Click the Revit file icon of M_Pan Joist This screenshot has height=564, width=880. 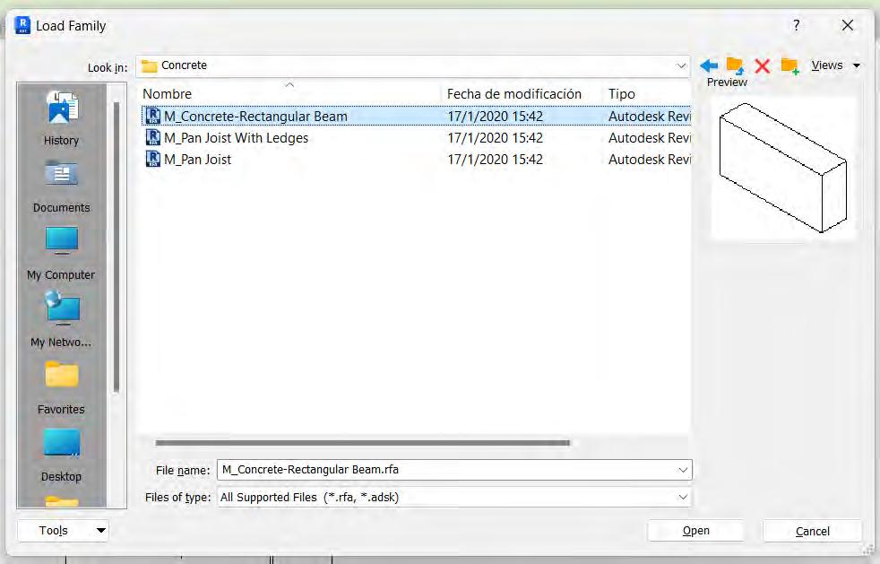[x=152, y=159]
